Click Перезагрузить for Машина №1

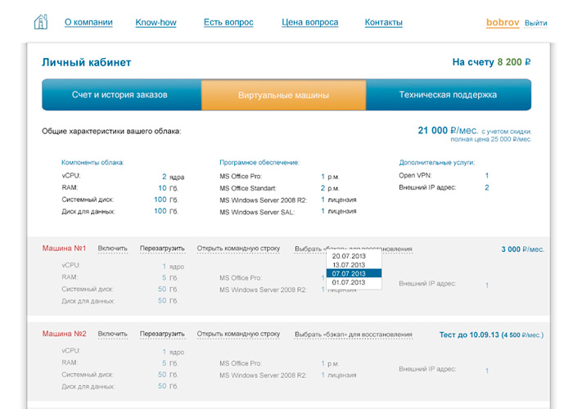point(162,249)
